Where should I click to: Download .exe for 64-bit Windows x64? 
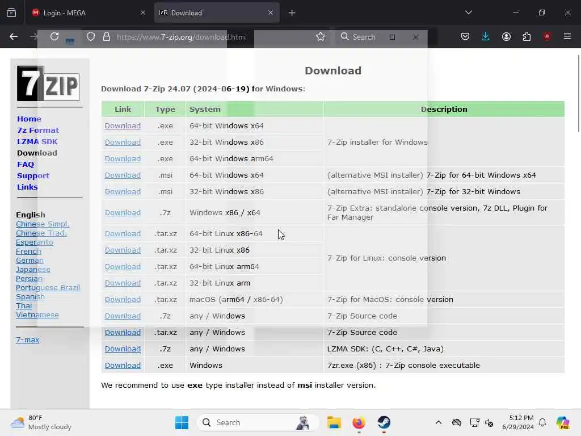123,125
